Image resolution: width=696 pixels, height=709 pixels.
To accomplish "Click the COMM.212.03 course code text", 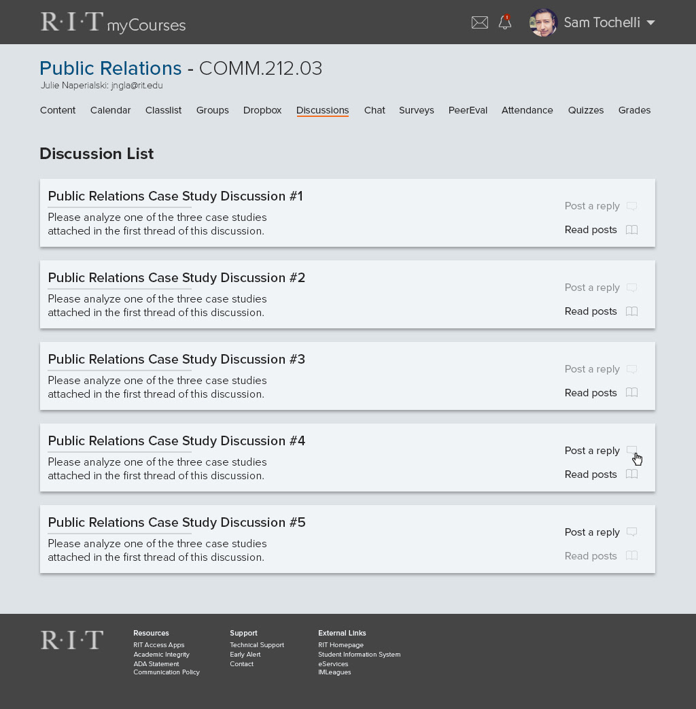I will click(260, 68).
